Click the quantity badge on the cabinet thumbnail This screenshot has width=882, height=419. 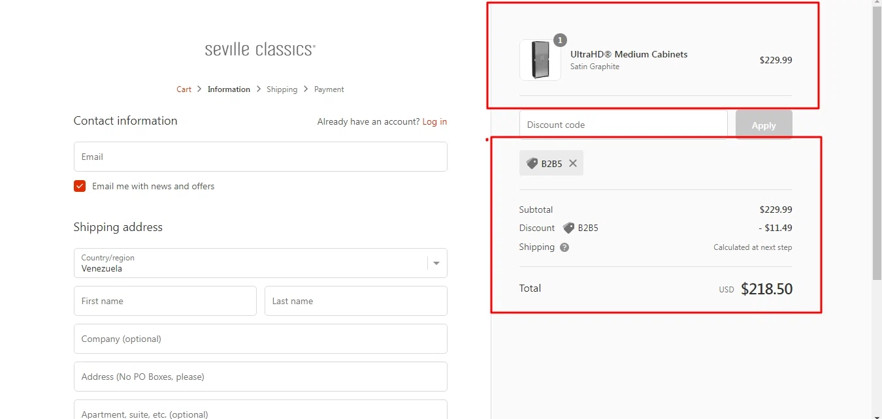(x=560, y=40)
